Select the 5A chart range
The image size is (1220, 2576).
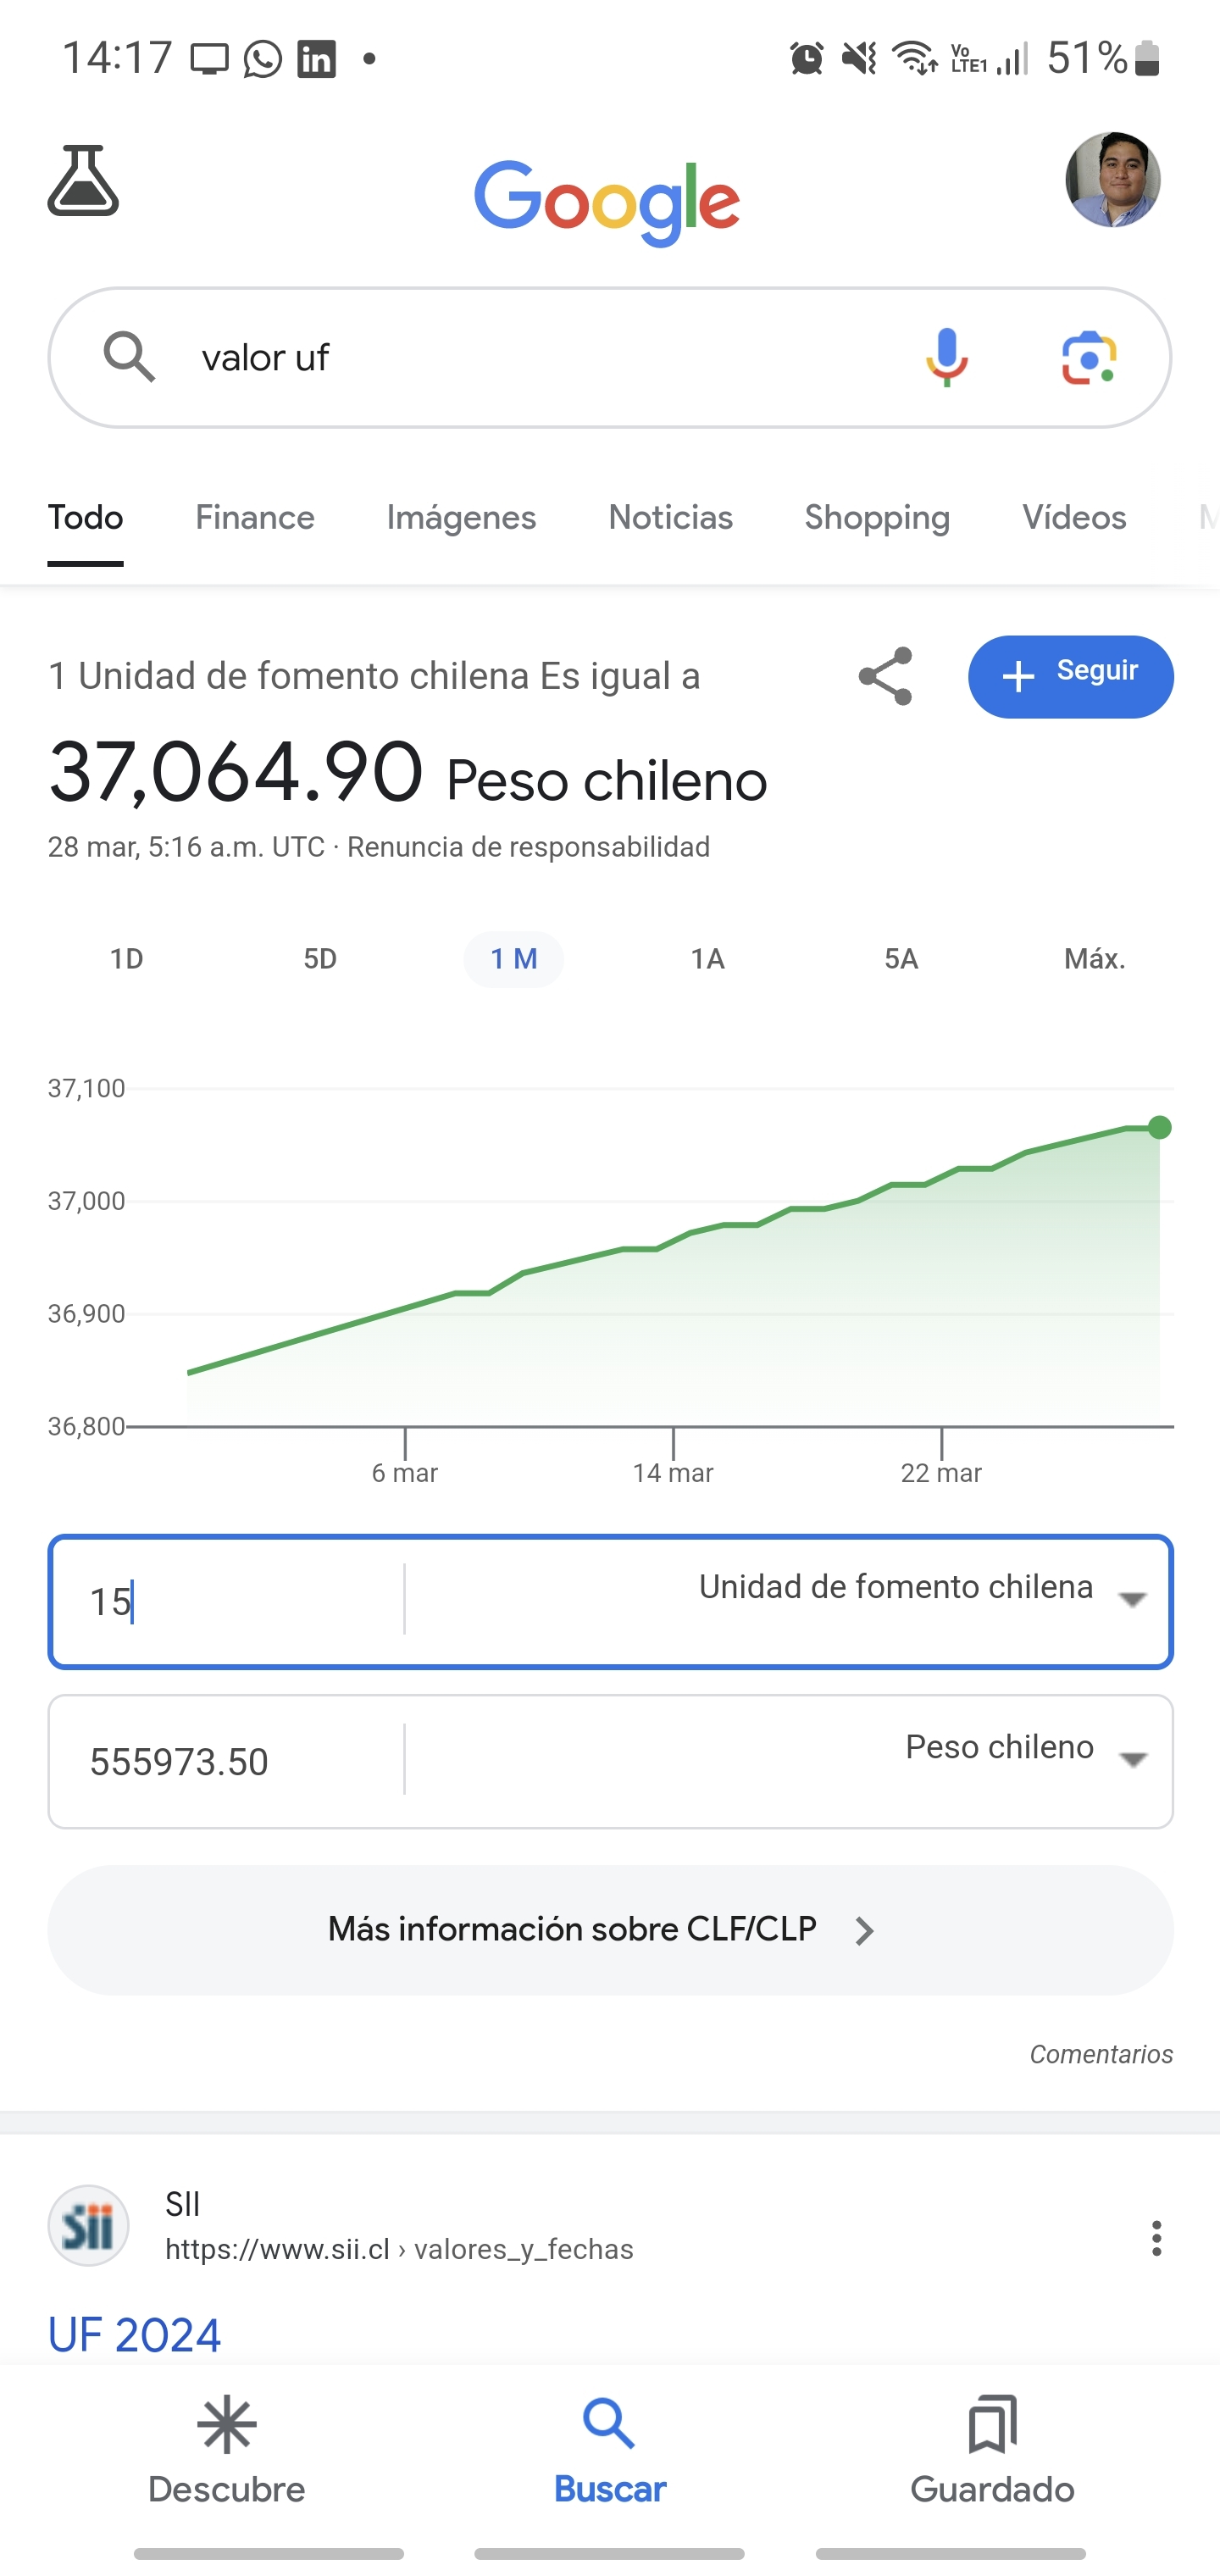click(x=901, y=959)
